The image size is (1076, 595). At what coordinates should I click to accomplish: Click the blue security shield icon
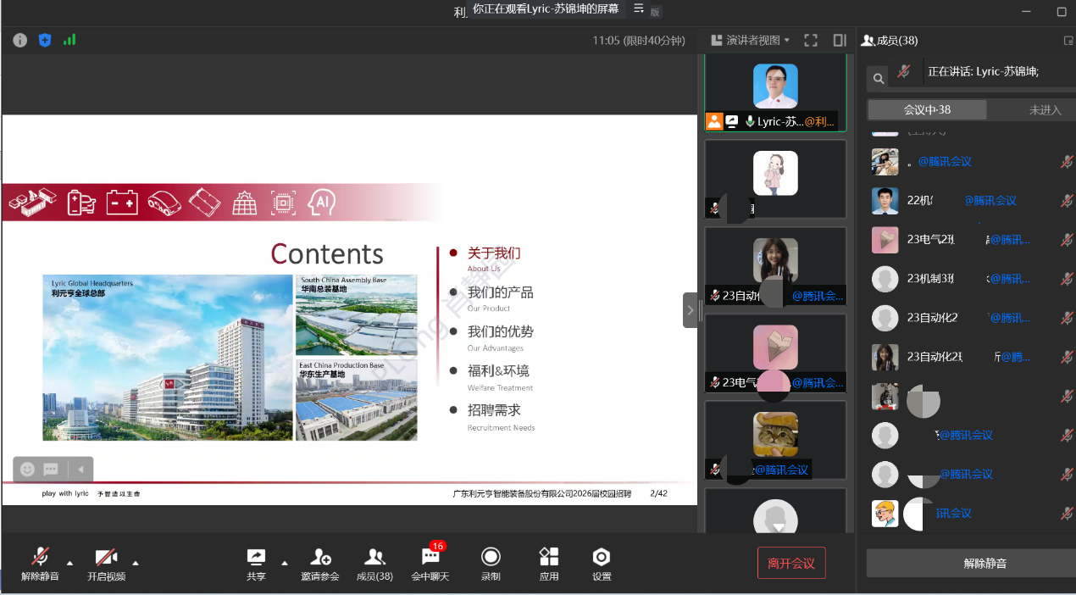[x=45, y=40]
